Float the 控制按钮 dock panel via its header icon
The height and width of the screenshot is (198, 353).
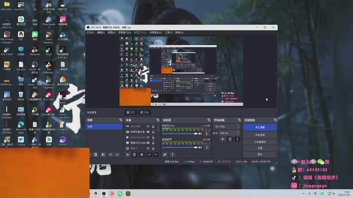click(x=275, y=120)
